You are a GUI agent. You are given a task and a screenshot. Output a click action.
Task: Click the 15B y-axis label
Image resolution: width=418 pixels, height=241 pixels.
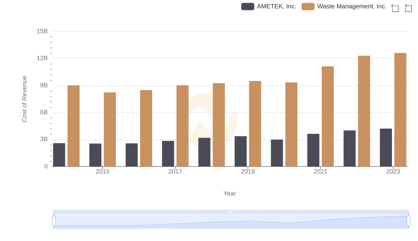42,31
